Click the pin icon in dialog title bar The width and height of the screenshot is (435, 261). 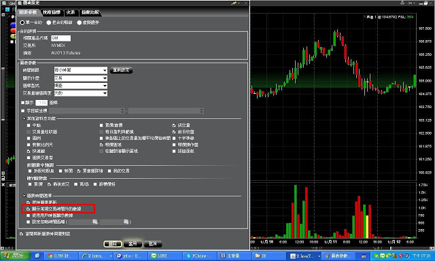234,3
